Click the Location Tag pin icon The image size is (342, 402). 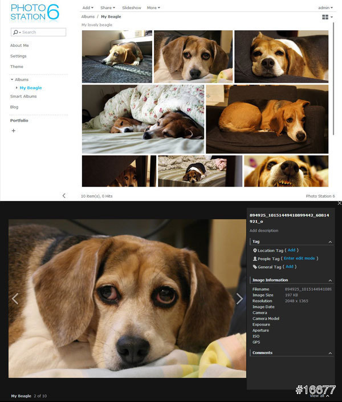[255, 250]
